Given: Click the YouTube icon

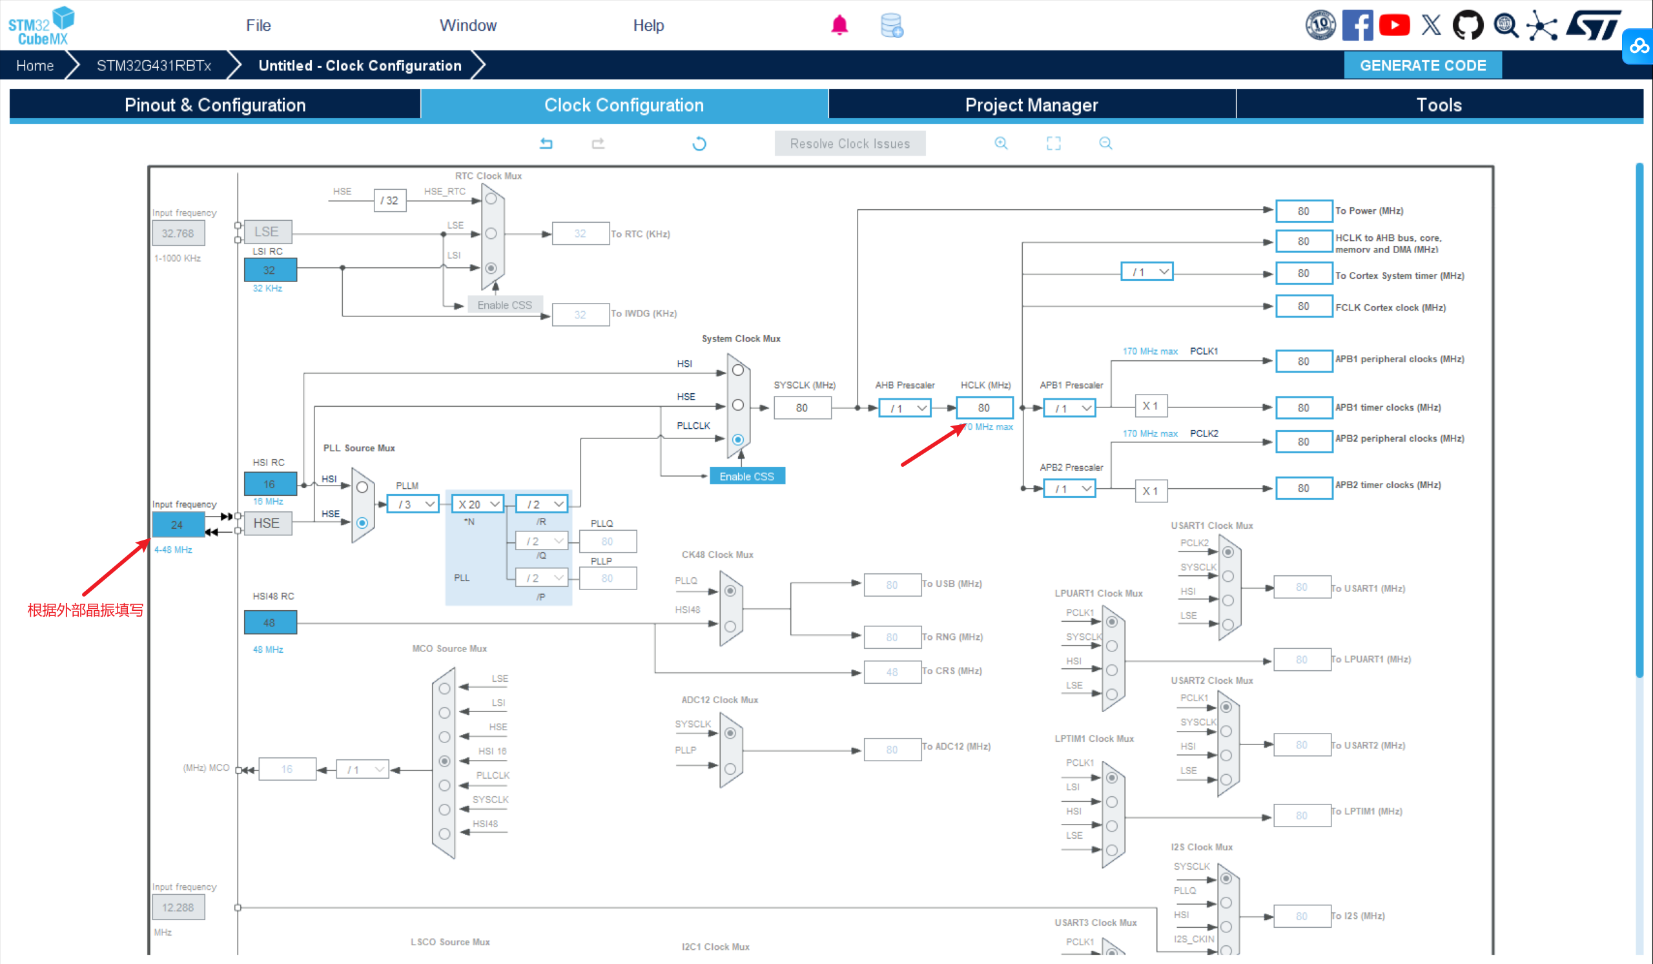Looking at the screenshot, I should (x=1394, y=25).
